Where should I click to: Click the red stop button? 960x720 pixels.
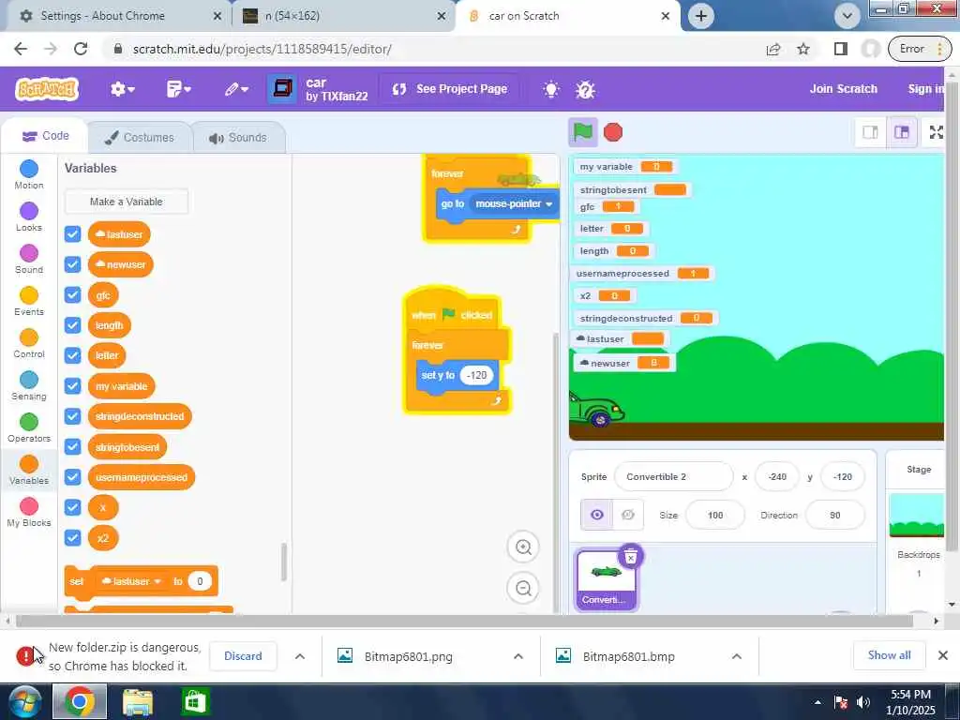point(613,132)
